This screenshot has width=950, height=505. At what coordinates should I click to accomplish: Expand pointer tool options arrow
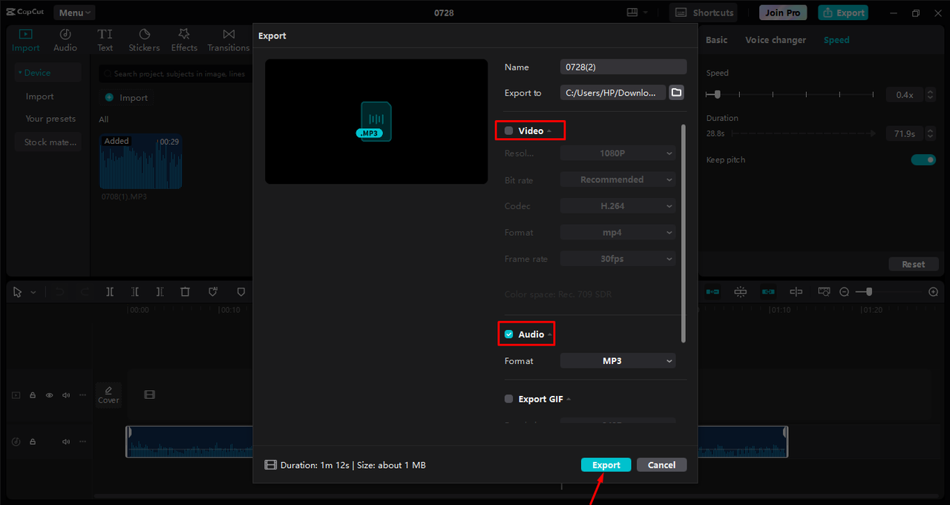point(33,293)
